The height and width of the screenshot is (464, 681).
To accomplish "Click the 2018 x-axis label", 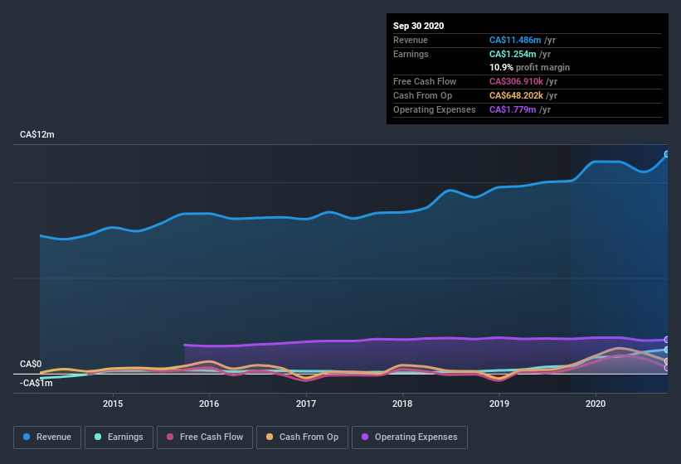I will coord(402,404).
